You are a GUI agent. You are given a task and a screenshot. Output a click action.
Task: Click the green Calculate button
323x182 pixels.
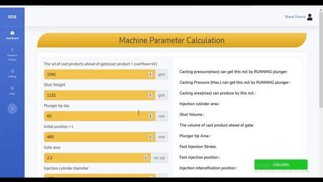[x=281, y=164]
